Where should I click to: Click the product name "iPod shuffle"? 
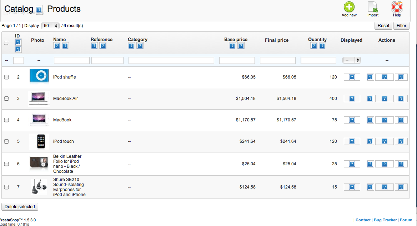pos(64,77)
